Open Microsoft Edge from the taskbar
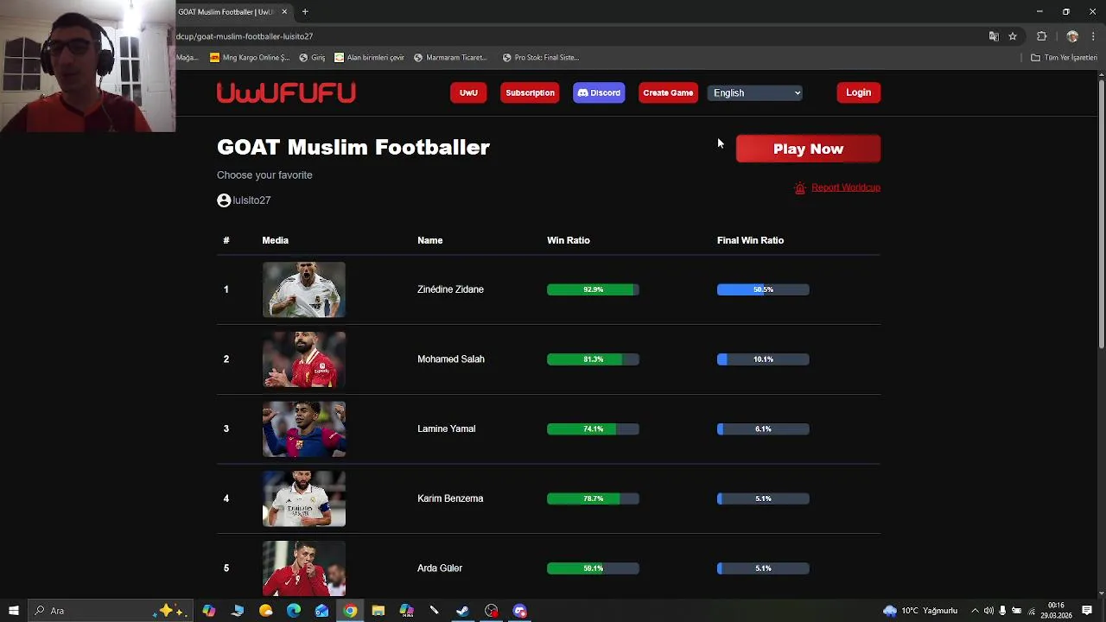This screenshot has height=622, width=1106. click(294, 611)
